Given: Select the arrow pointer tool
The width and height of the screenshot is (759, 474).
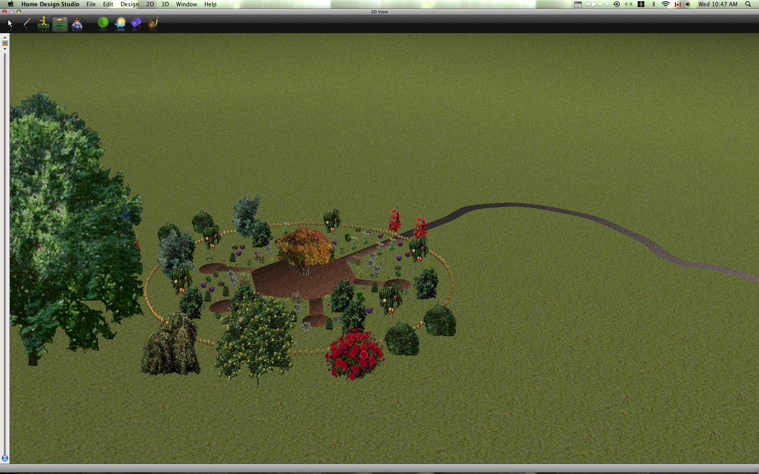Looking at the screenshot, I should (10, 24).
